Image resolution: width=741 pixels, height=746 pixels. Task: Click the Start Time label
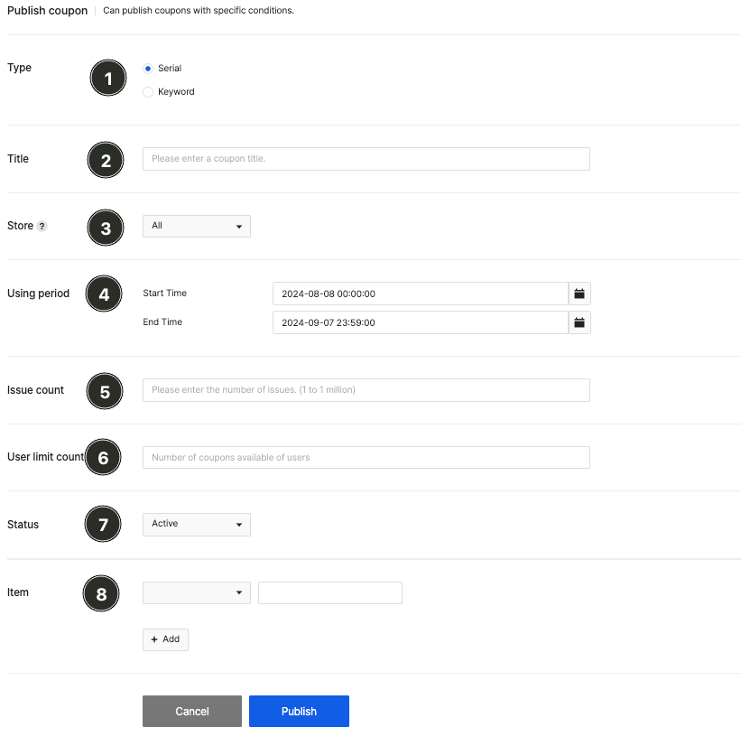(164, 293)
